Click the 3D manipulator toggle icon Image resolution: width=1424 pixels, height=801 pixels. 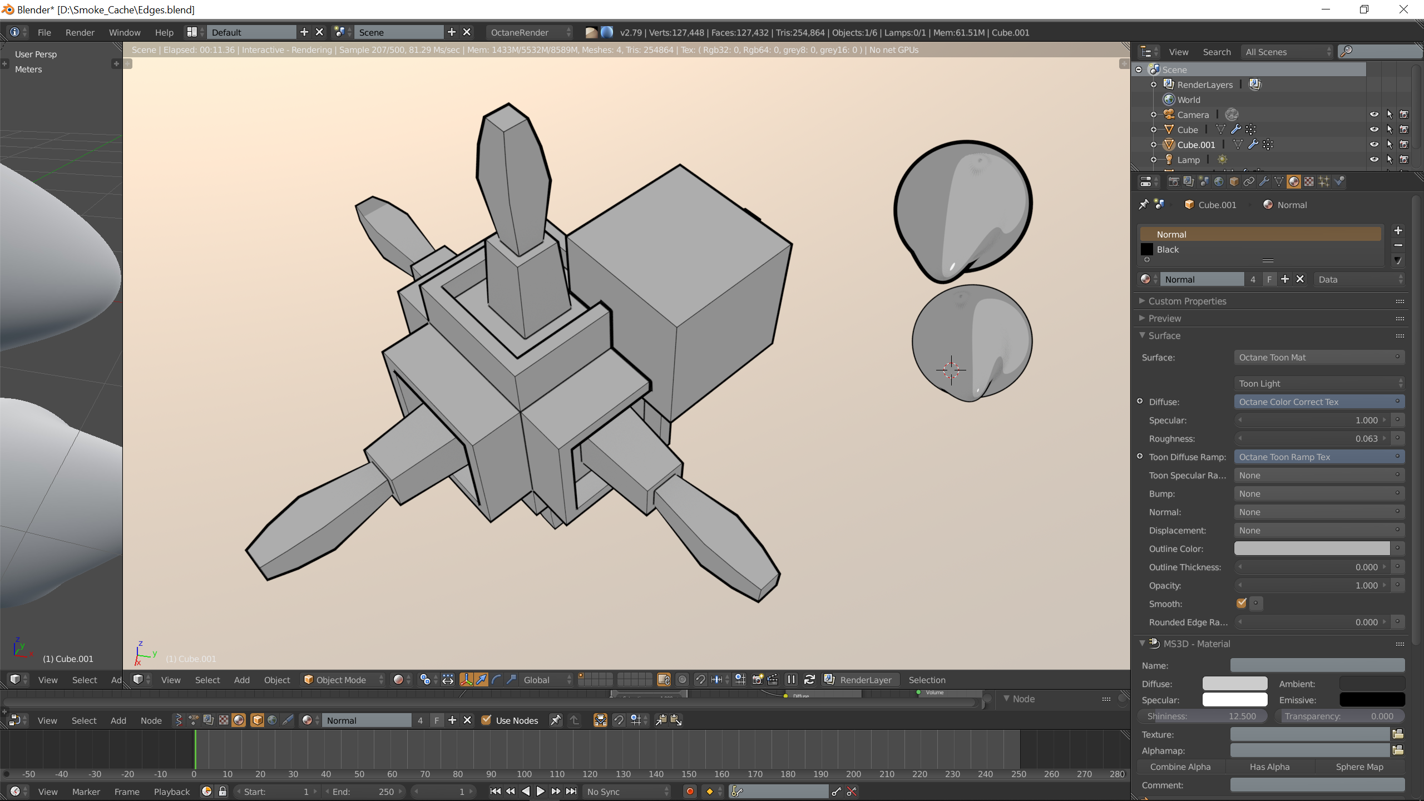(x=466, y=680)
